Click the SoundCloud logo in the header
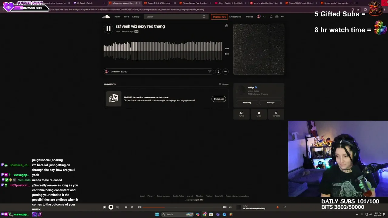Image resolution: width=388 pixels, height=218 pixels. point(106,17)
